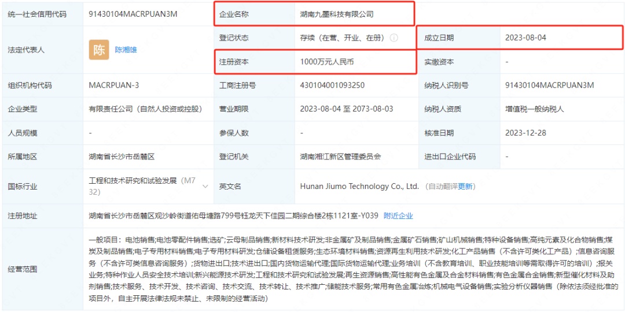Click organization code MACRPUAN-3
This screenshot has height=312, width=625.
pyautogui.click(x=114, y=86)
